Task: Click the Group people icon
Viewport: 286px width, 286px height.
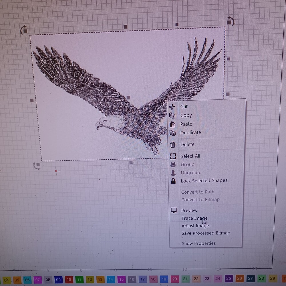Action: (173, 164)
